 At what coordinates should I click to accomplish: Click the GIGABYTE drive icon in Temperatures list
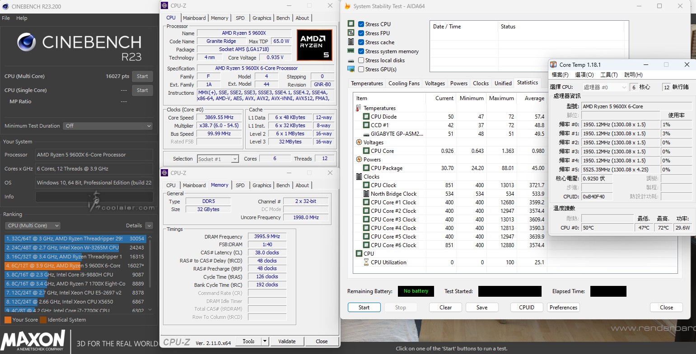point(366,134)
